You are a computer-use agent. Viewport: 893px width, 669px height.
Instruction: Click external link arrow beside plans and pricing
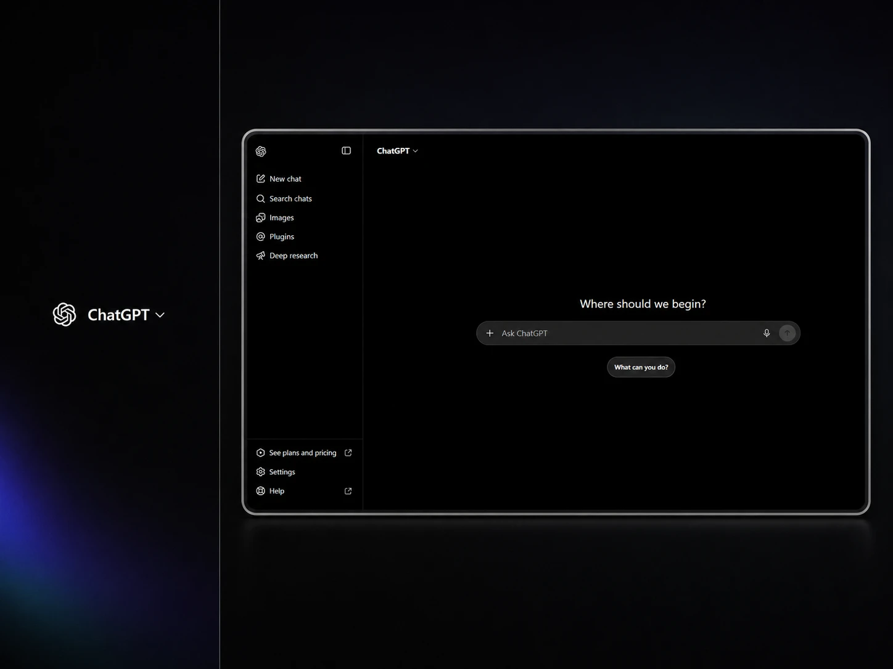point(348,453)
